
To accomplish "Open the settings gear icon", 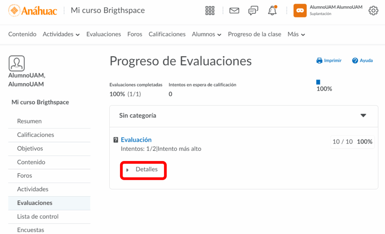I will [x=373, y=11].
